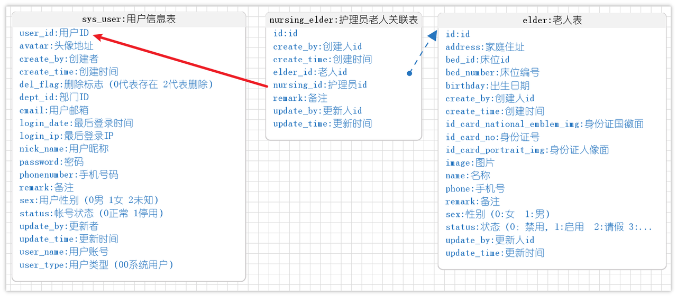Click the elder_id:老人id field

coord(310,72)
